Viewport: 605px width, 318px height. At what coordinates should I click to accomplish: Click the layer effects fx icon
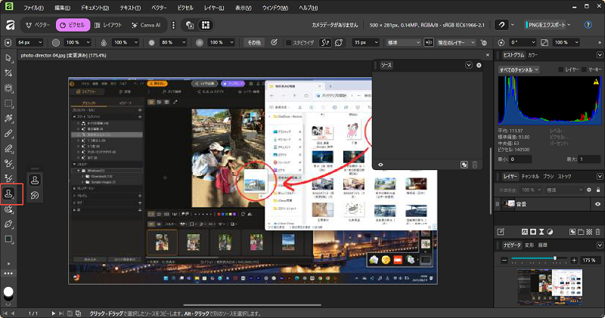click(524, 232)
